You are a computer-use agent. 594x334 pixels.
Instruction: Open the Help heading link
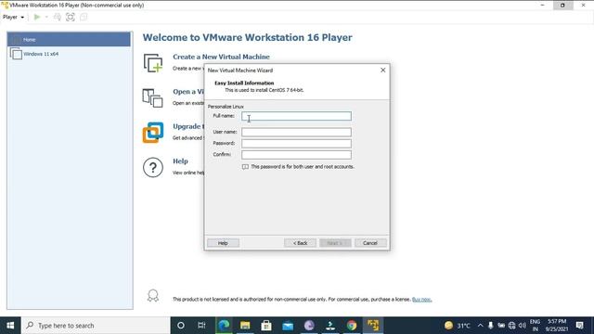180,161
